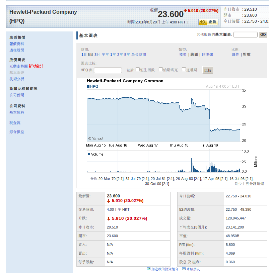Viewport: 269px width, 273px height.
Task: Click the market cap value 48.950B
Action: tap(232, 236)
